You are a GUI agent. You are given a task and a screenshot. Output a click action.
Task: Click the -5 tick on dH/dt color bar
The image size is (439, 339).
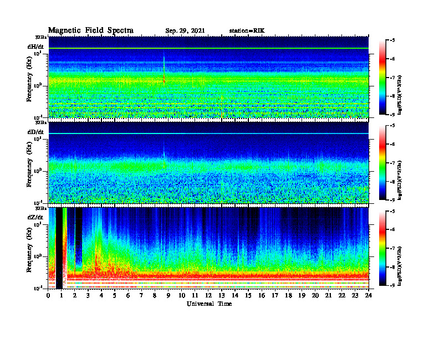(392, 40)
